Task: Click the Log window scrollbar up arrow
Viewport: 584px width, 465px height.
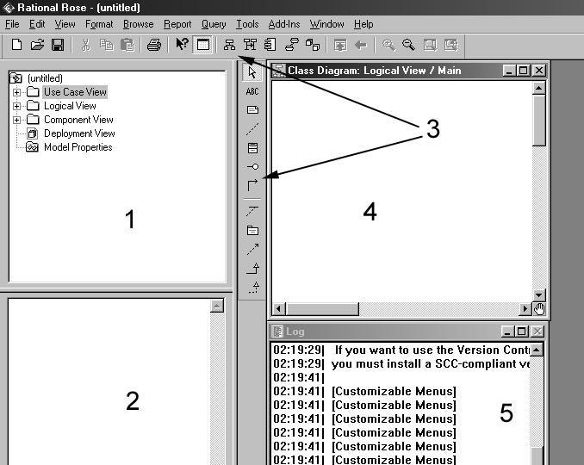Action: [537, 350]
